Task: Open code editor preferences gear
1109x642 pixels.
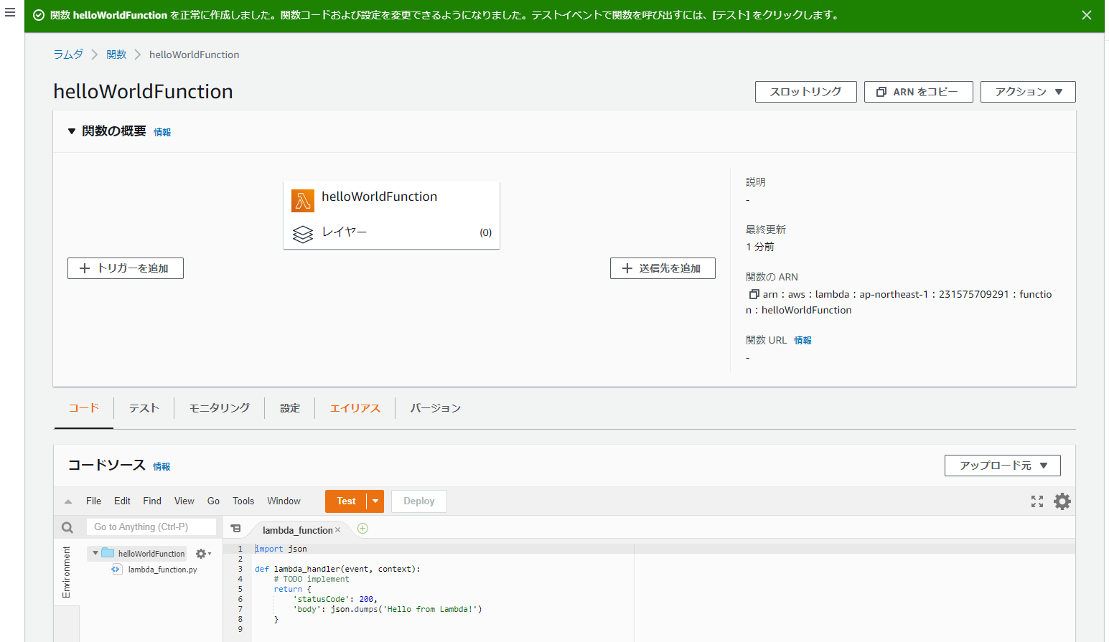Action: tap(1062, 501)
